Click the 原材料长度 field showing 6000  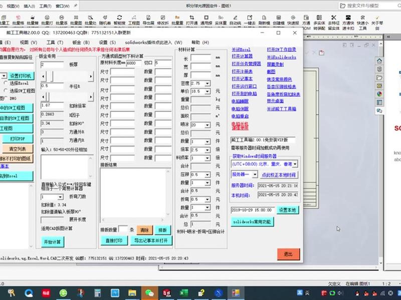[x=134, y=63]
